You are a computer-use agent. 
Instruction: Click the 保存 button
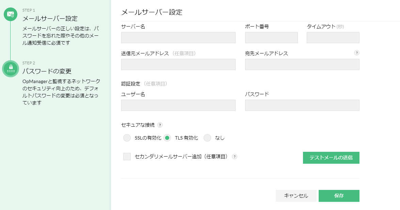(x=339, y=196)
